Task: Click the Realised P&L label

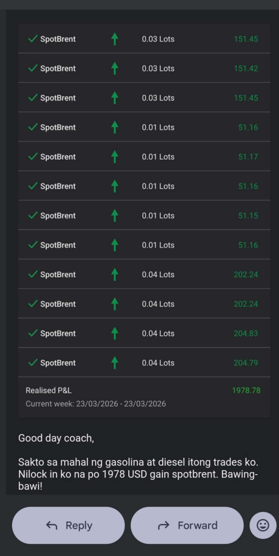Action: (48, 390)
